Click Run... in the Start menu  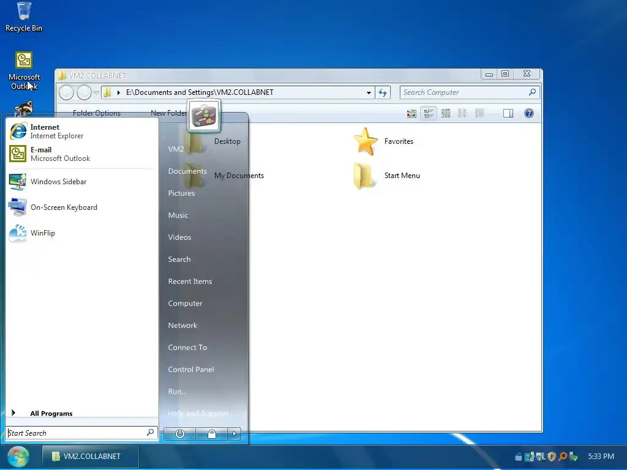(177, 392)
